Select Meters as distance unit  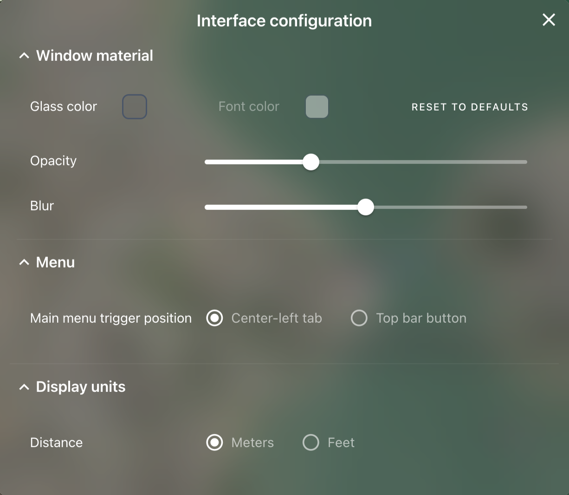tap(214, 443)
